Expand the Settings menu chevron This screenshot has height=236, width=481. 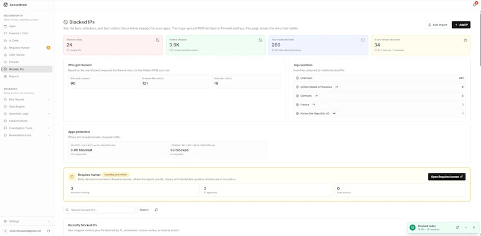point(49,222)
